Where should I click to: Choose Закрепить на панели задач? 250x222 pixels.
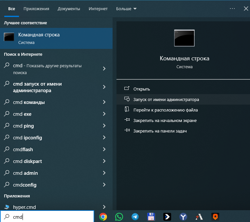160,131
